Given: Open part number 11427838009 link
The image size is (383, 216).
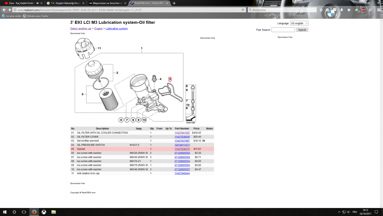Looking at the screenshot, I should click(182, 137).
